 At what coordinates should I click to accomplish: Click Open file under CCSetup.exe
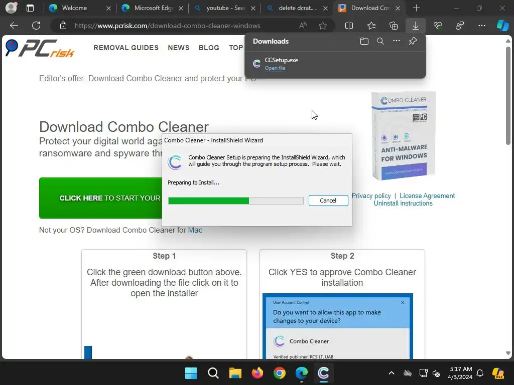point(275,68)
